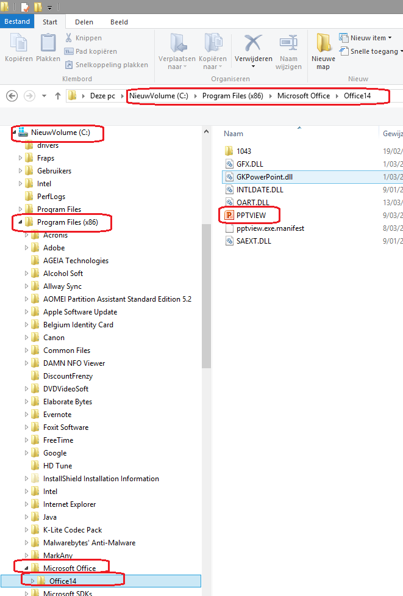Image resolution: width=403 pixels, height=596 pixels.
Task: Select SAEXT.DLL file
Action: 254,241
